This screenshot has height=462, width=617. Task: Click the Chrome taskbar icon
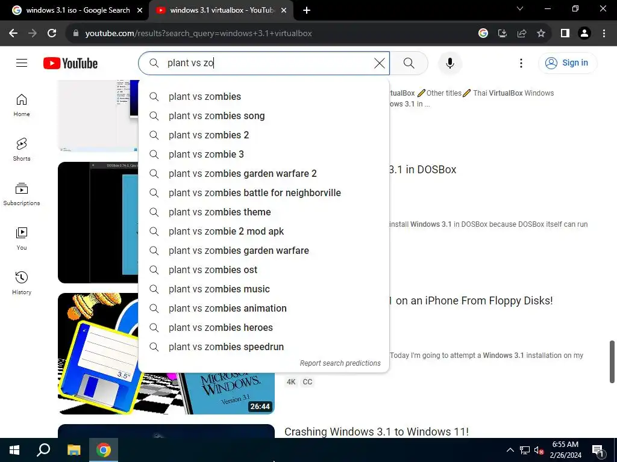click(x=104, y=450)
